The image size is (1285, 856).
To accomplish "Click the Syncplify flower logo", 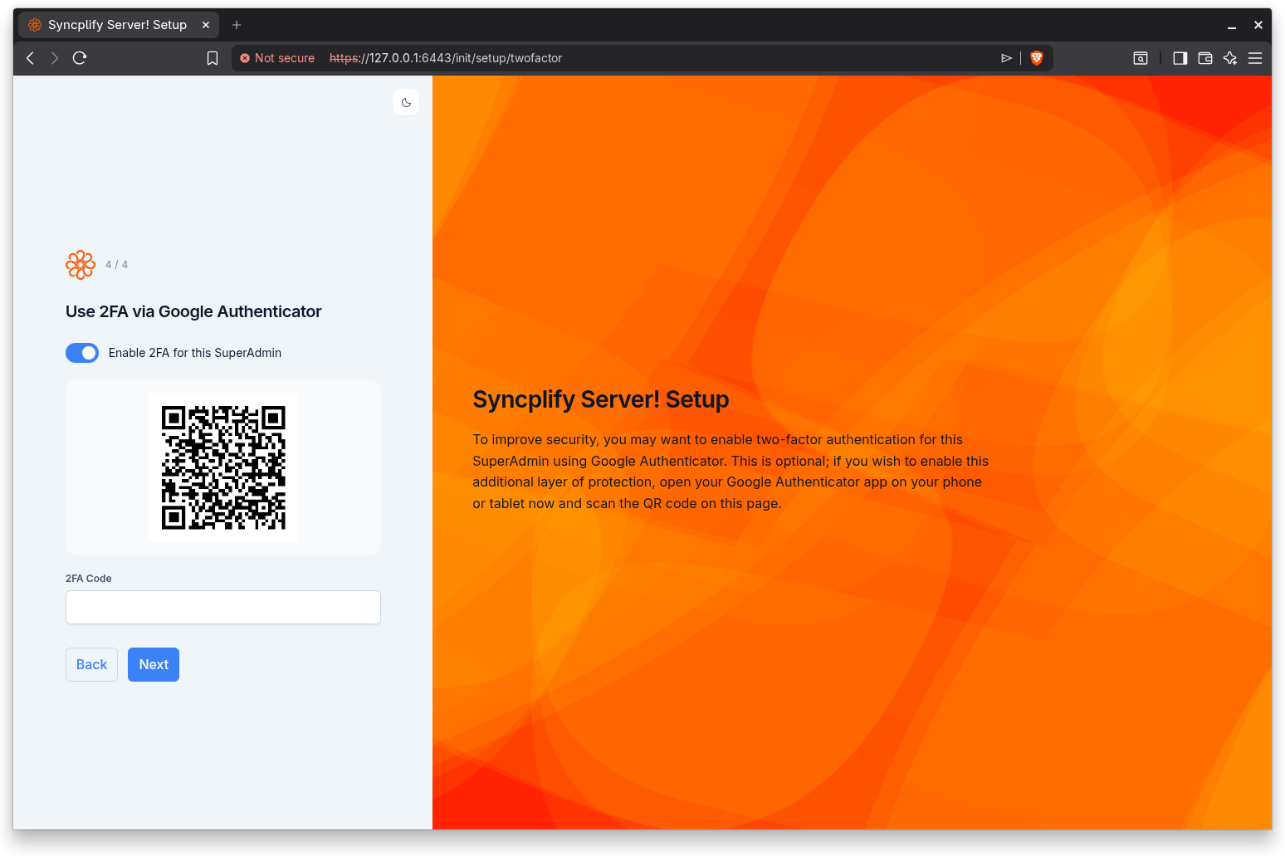I will (81, 265).
